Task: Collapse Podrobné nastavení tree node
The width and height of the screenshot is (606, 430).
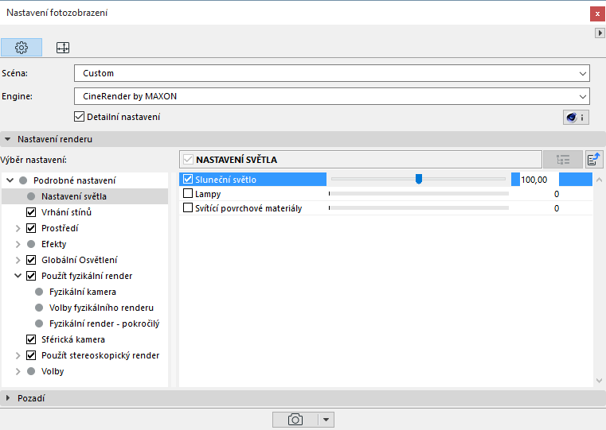Action: 10,180
